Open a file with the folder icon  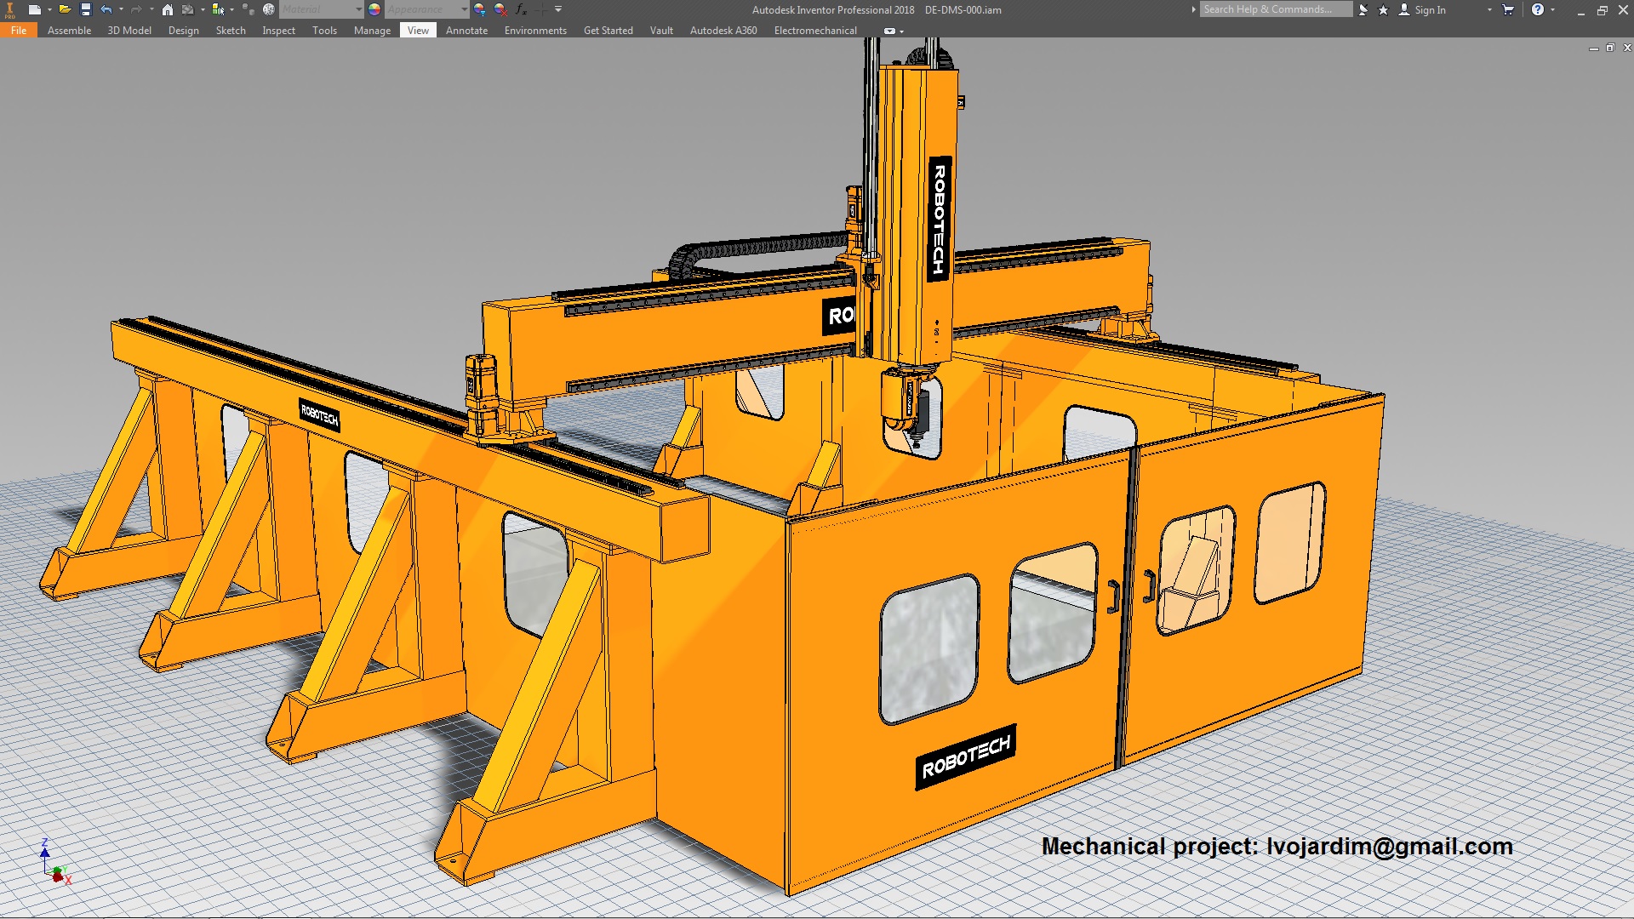click(65, 9)
